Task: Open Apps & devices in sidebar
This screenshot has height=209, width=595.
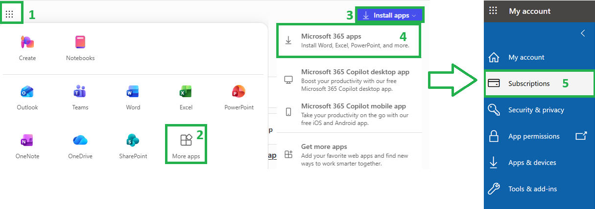Action: [539, 163]
